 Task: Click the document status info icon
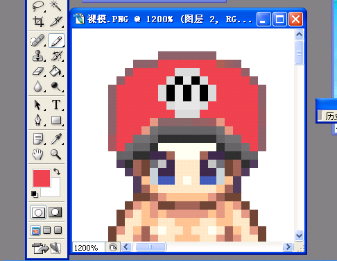coord(113,248)
